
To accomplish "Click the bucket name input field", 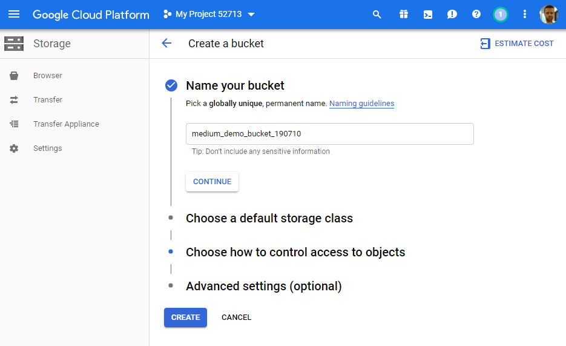I will tap(329, 134).
